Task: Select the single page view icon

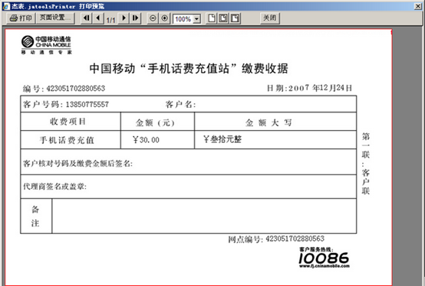Action: point(212,18)
